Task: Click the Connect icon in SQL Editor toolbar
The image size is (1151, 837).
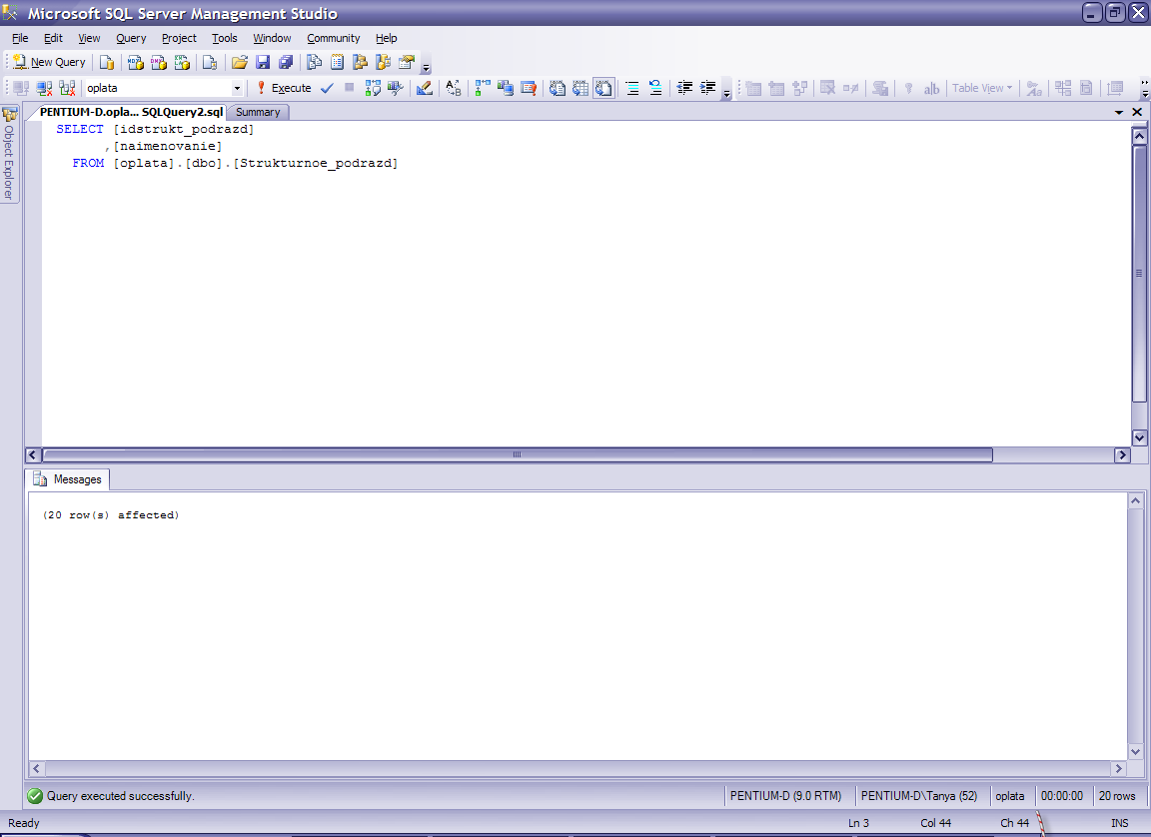Action: tap(21, 88)
